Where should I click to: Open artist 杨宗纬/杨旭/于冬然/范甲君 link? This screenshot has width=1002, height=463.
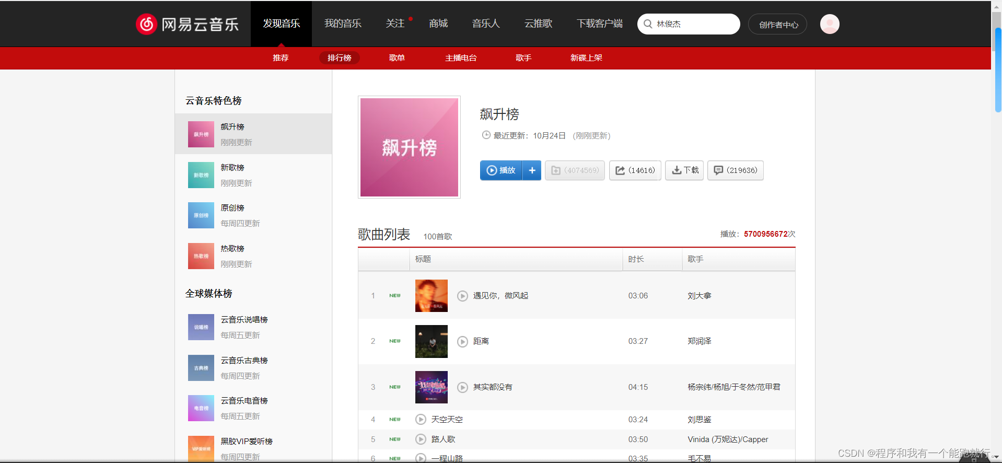pos(734,387)
